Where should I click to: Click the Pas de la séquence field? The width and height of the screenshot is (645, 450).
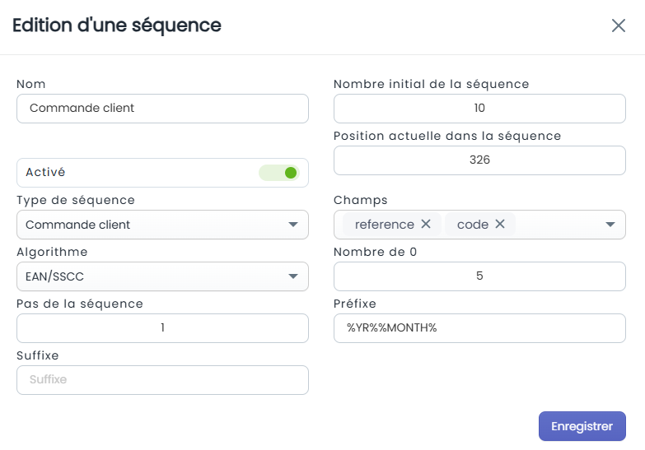(x=162, y=328)
